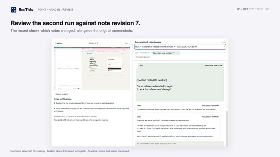
Task: Open the Handoff chain logs dropdown
Action: click(146, 53)
